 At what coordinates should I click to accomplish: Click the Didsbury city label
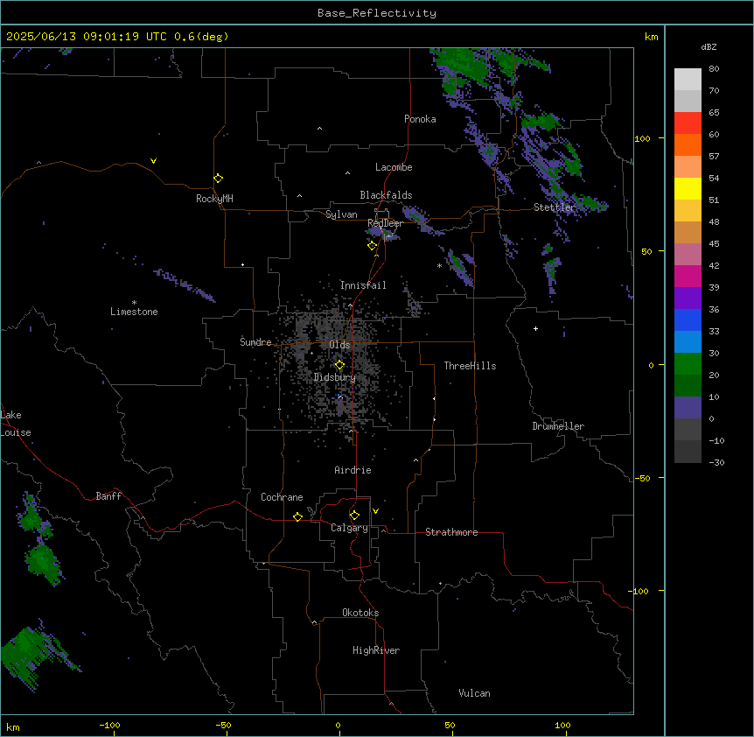point(335,377)
